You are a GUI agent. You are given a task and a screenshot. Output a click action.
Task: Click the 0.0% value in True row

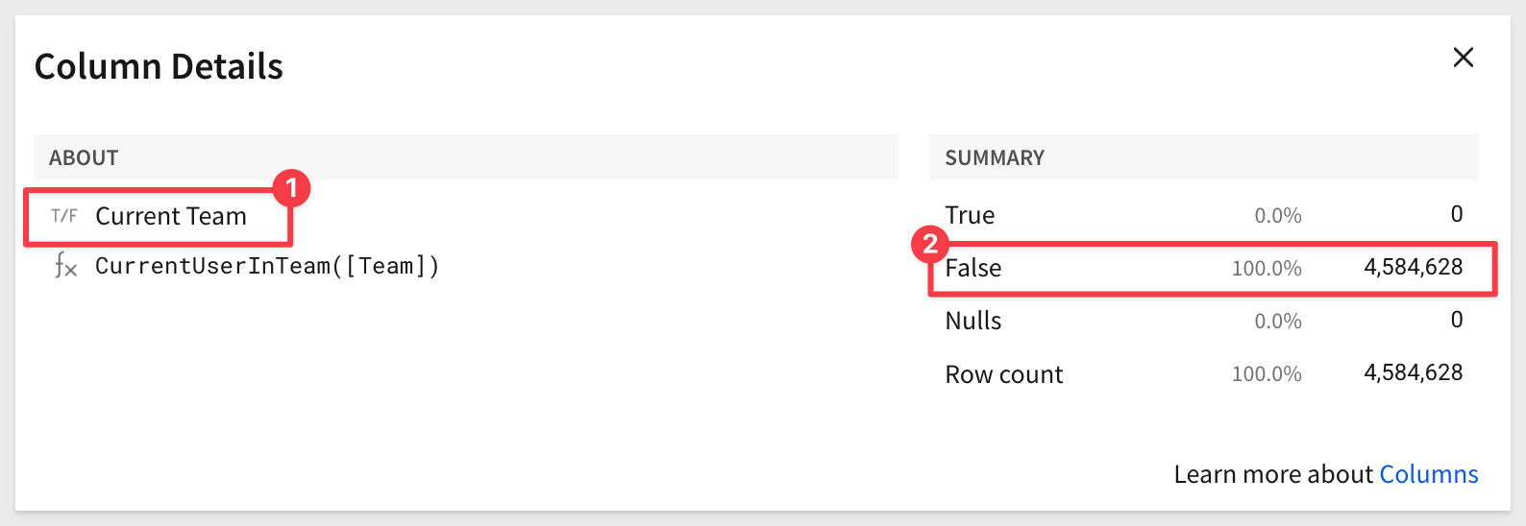click(1278, 216)
